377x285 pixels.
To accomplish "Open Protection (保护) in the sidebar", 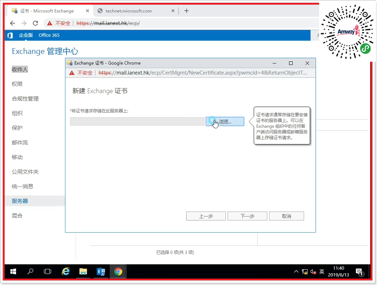I will click(17, 128).
